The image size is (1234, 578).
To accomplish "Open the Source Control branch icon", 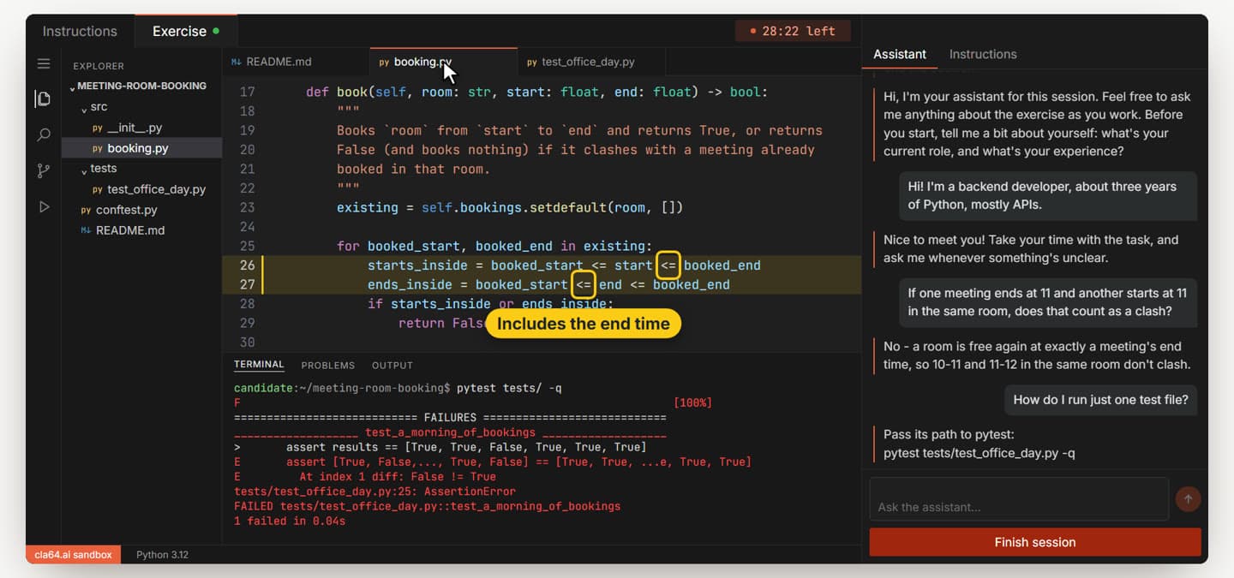I will click(x=44, y=171).
